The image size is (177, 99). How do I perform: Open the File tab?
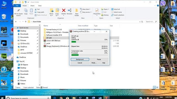pyautogui.click(x=17, y=5)
